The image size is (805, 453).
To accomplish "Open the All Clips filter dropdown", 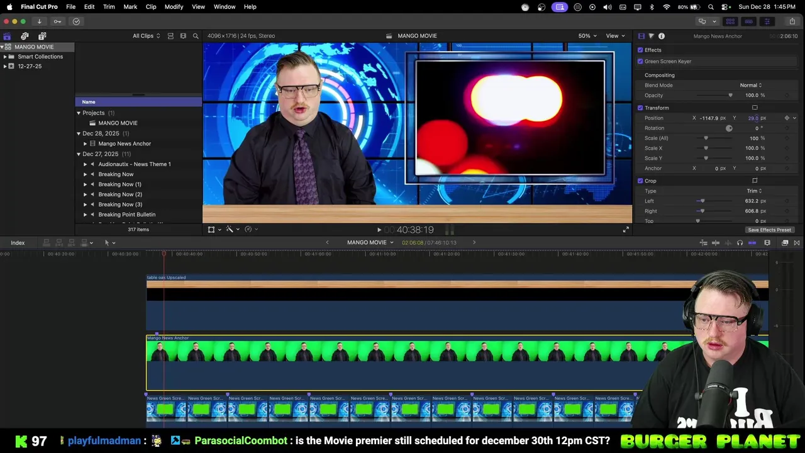I will 146,36.
